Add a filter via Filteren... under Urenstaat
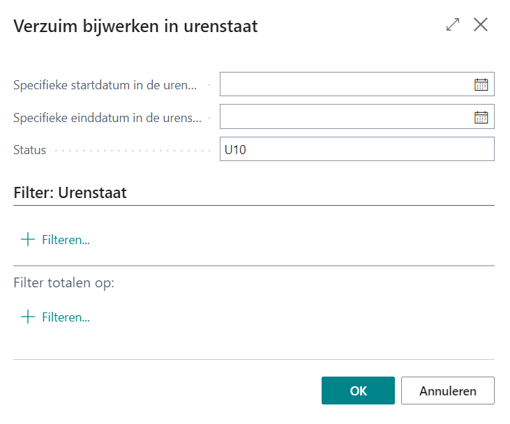Image resolution: width=510 pixels, height=424 pixels. (66, 240)
